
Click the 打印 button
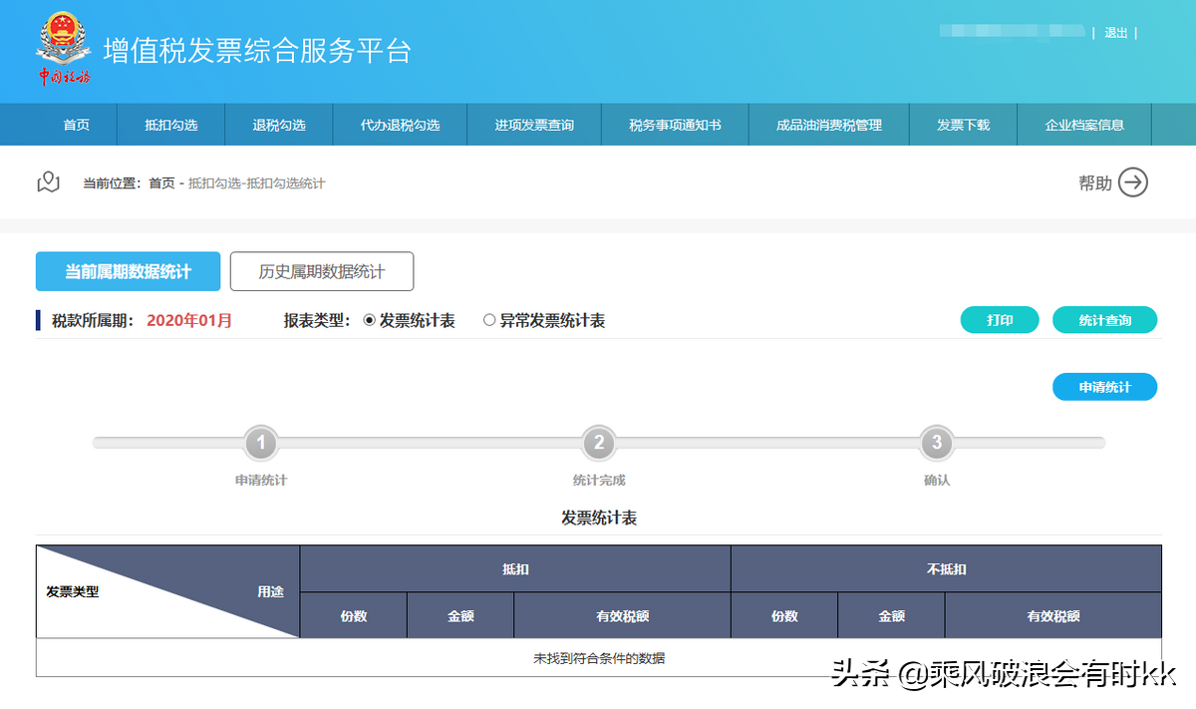click(x=999, y=320)
